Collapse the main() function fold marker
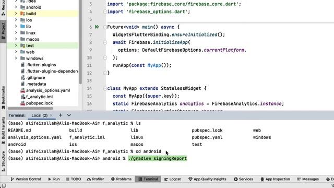This screenshot has width=334, height=188. coord(105,27)
